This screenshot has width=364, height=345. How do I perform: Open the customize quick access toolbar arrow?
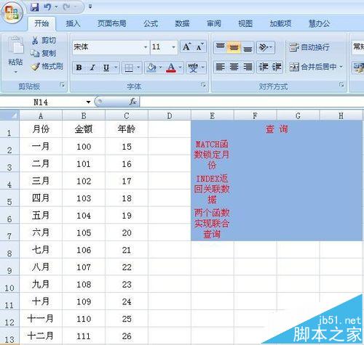pyautogui.click(x=90, y=7)
